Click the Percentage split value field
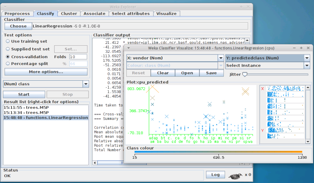 pyautogui.click(x=78, y=64)
